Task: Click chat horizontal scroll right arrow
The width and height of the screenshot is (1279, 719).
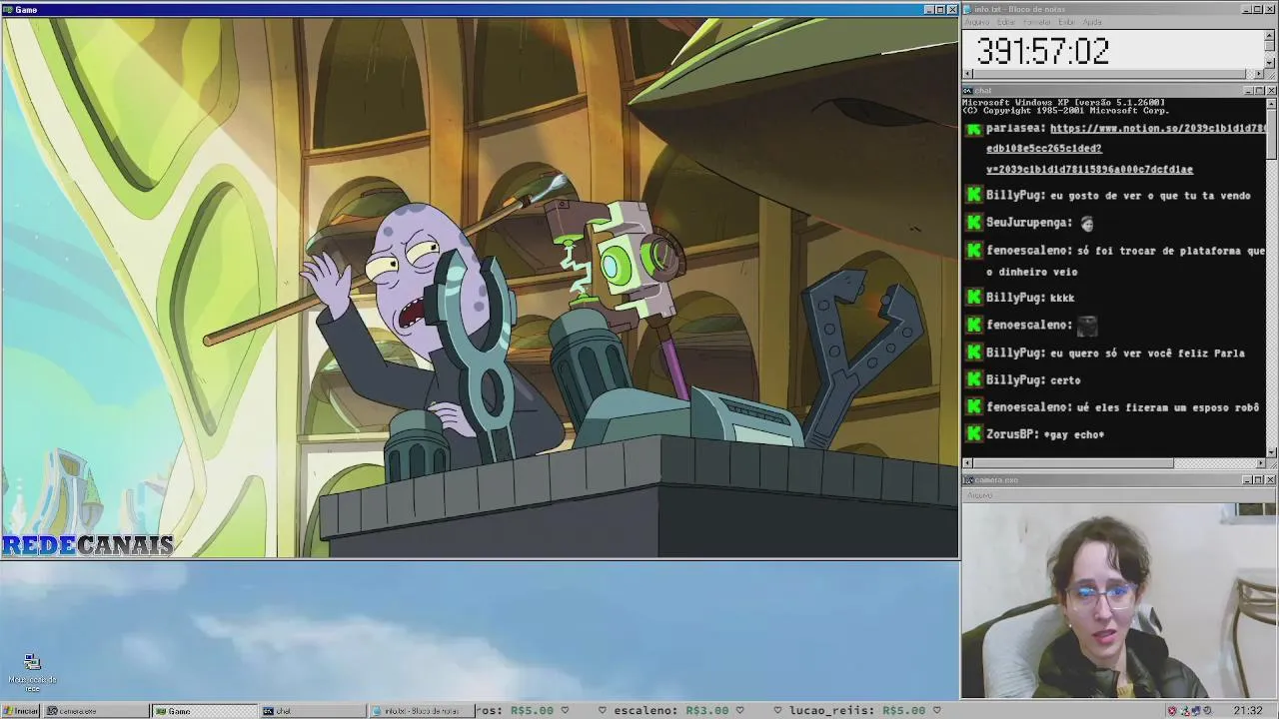Action: (x=1260, y=463)
